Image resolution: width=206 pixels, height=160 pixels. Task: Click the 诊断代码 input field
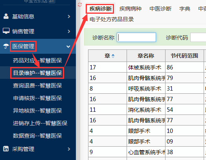point(198,37)
